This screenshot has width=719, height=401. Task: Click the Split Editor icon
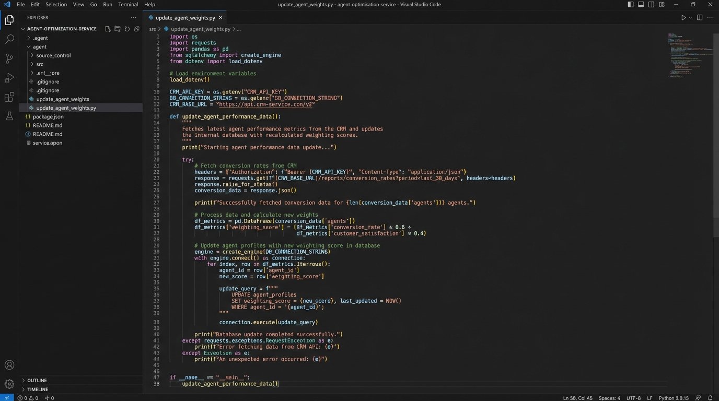700,17
